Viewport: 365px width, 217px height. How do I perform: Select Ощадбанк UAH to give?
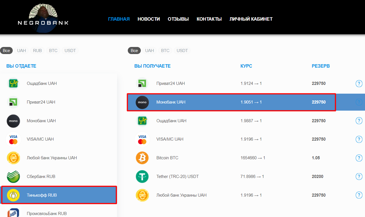59,83
